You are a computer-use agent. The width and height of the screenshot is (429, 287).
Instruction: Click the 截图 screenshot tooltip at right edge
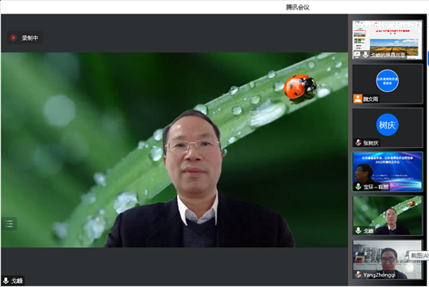coord(419,255)
